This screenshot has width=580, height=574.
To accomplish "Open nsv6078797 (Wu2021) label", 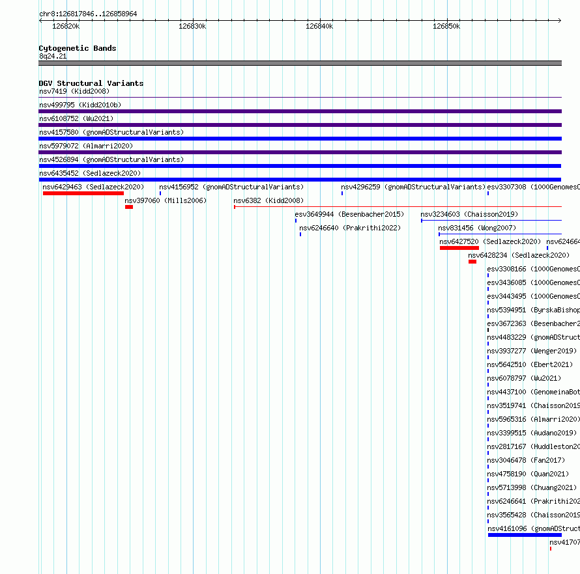I will point(524,378).
